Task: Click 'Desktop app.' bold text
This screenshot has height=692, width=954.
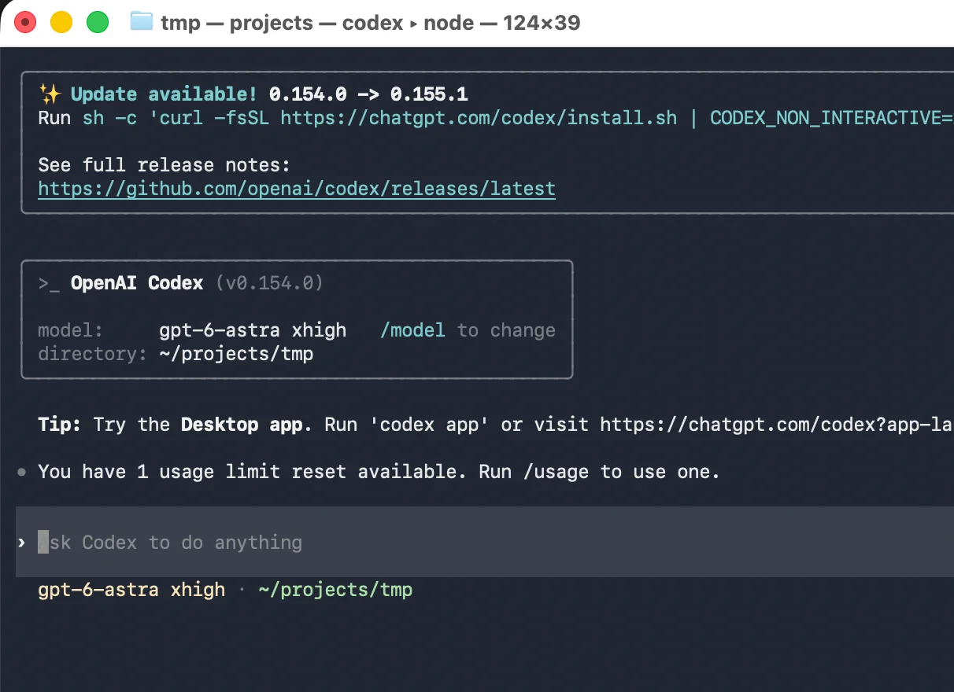Action: tap(246, 425)
